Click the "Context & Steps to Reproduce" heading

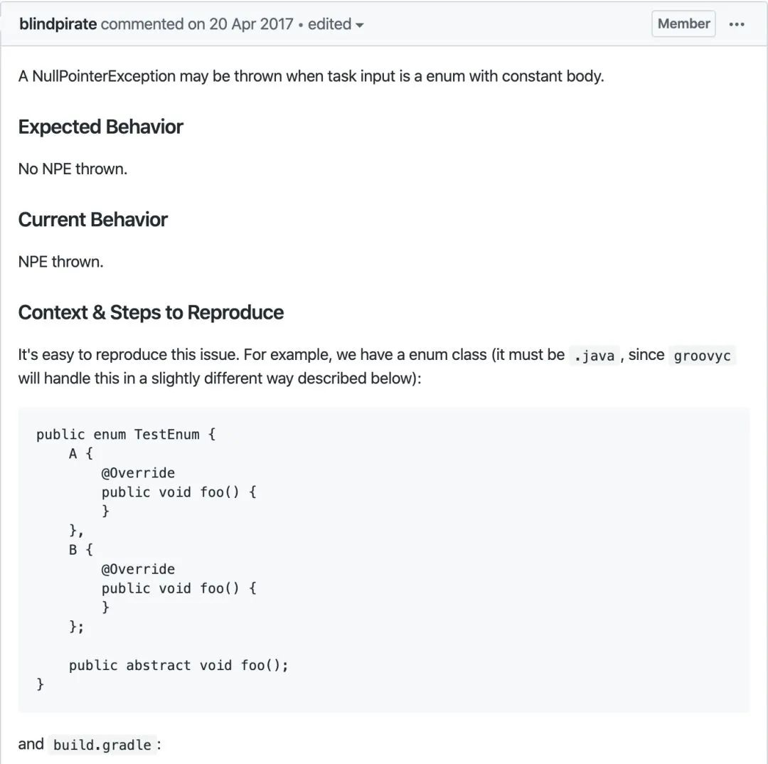click(151, 313)
